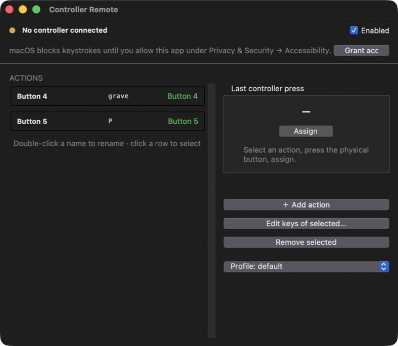Click the Double-click a name to rename hint

click(x=107, y=143)
